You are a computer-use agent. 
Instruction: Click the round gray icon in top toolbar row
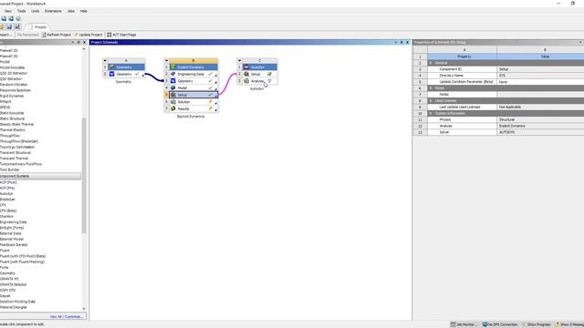click(18, 18)
